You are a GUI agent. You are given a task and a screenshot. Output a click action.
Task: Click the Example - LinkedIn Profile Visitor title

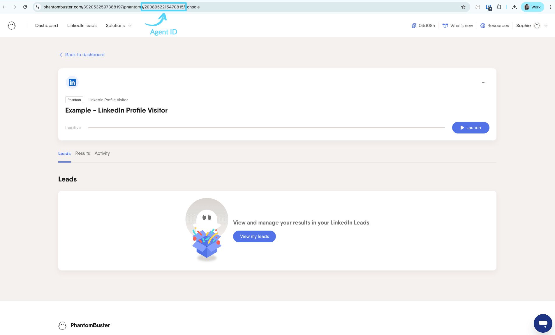(x=116, y=110)
